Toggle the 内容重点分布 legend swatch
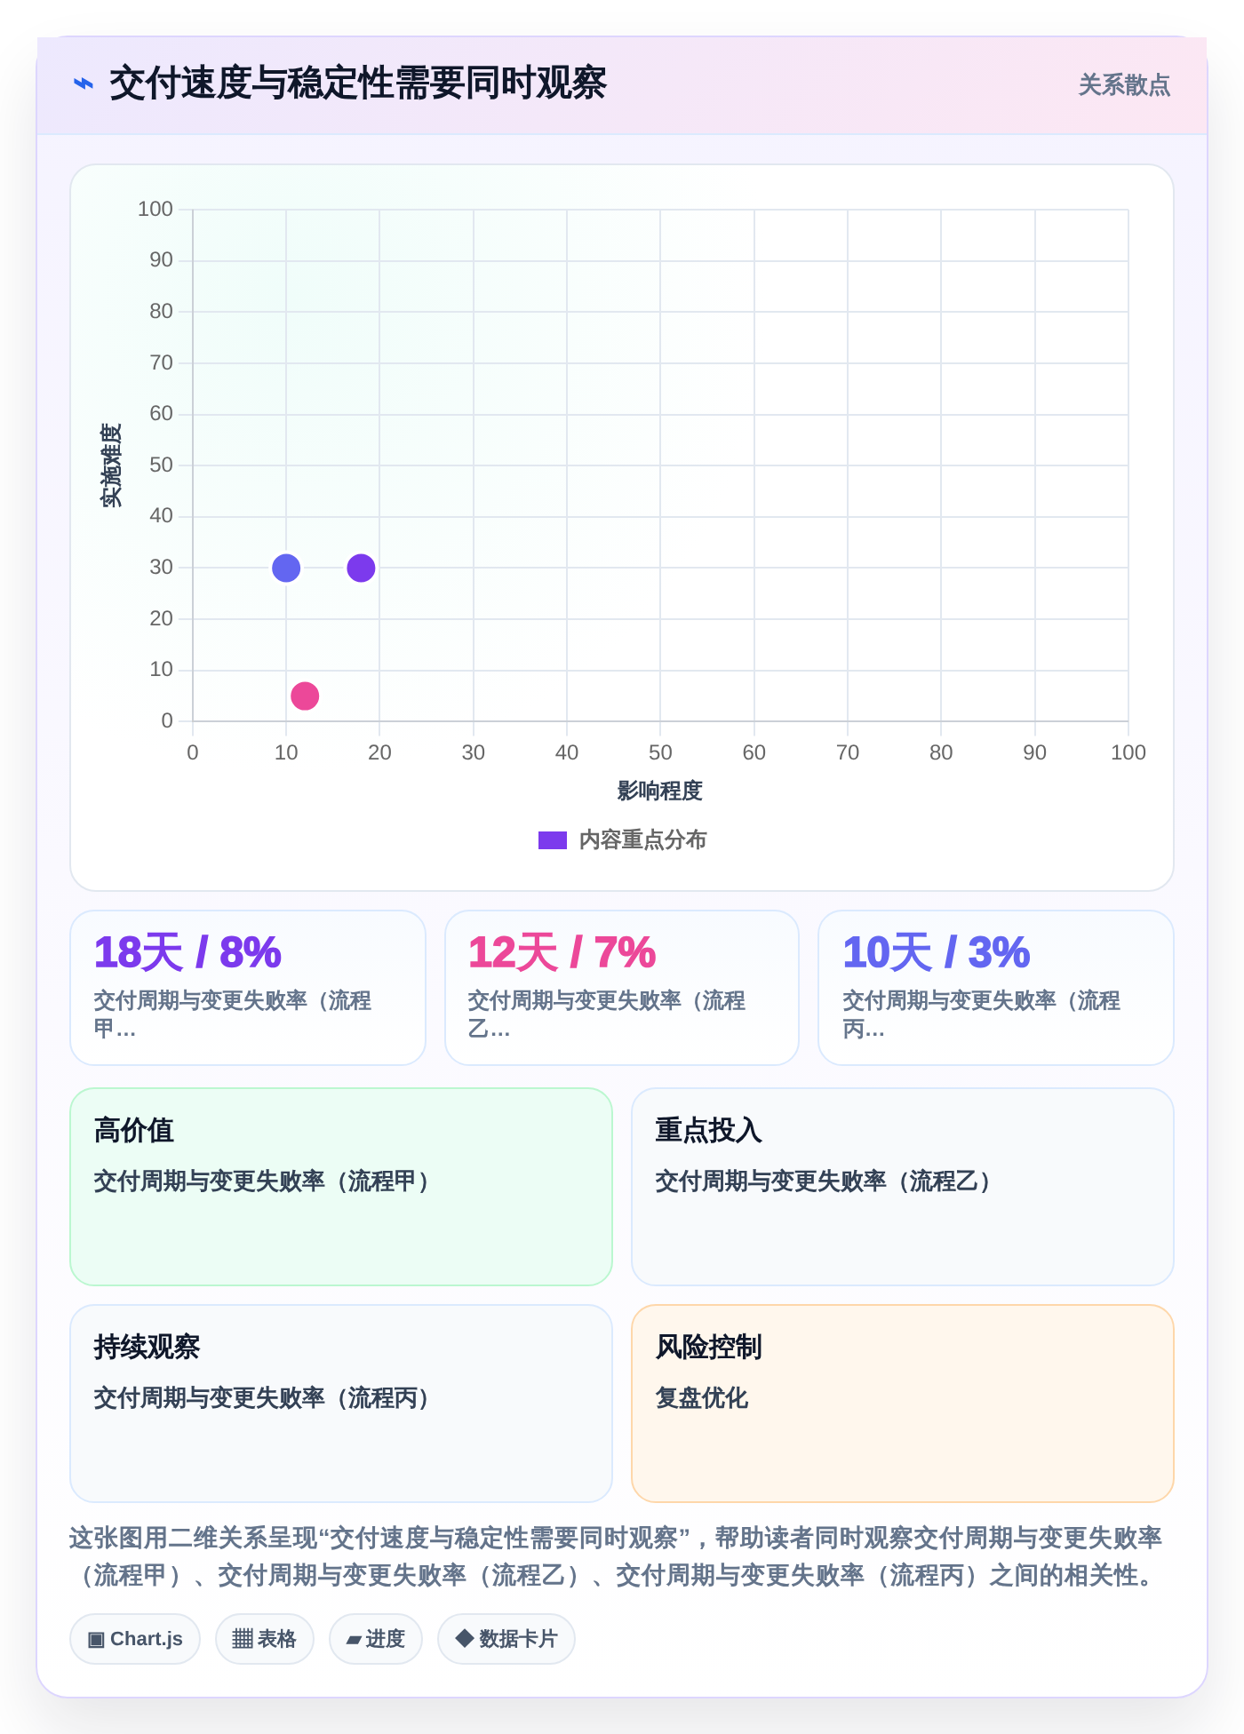The height and width of the screenshot is (1734, 1244). coord(553,840)
